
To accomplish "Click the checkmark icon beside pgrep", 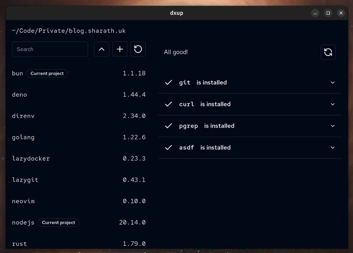I will 169,126.
